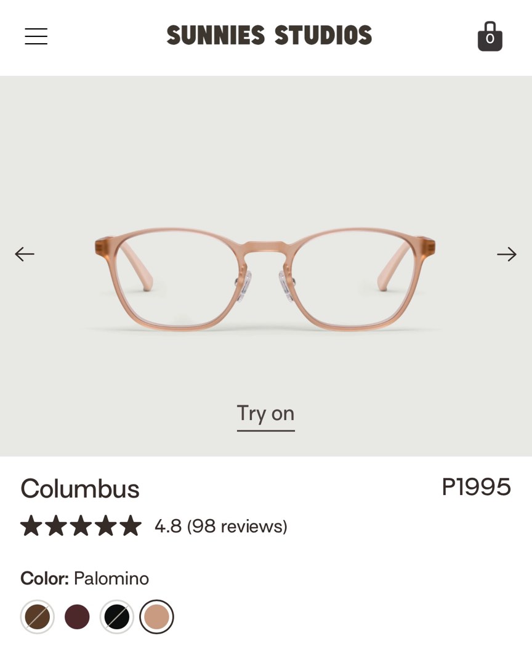Select the black color swatch
The image size is (532, 665).
117,616
